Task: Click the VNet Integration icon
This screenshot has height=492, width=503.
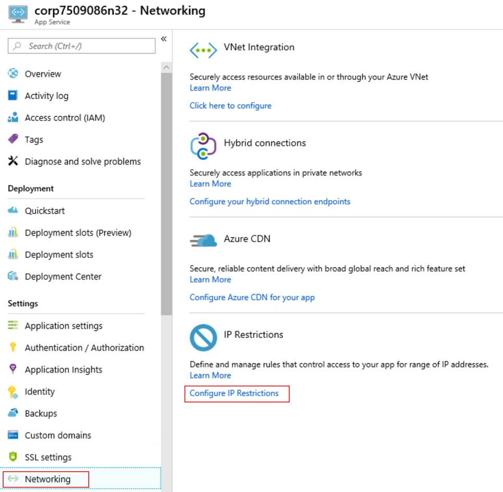Action: [203, 51]
